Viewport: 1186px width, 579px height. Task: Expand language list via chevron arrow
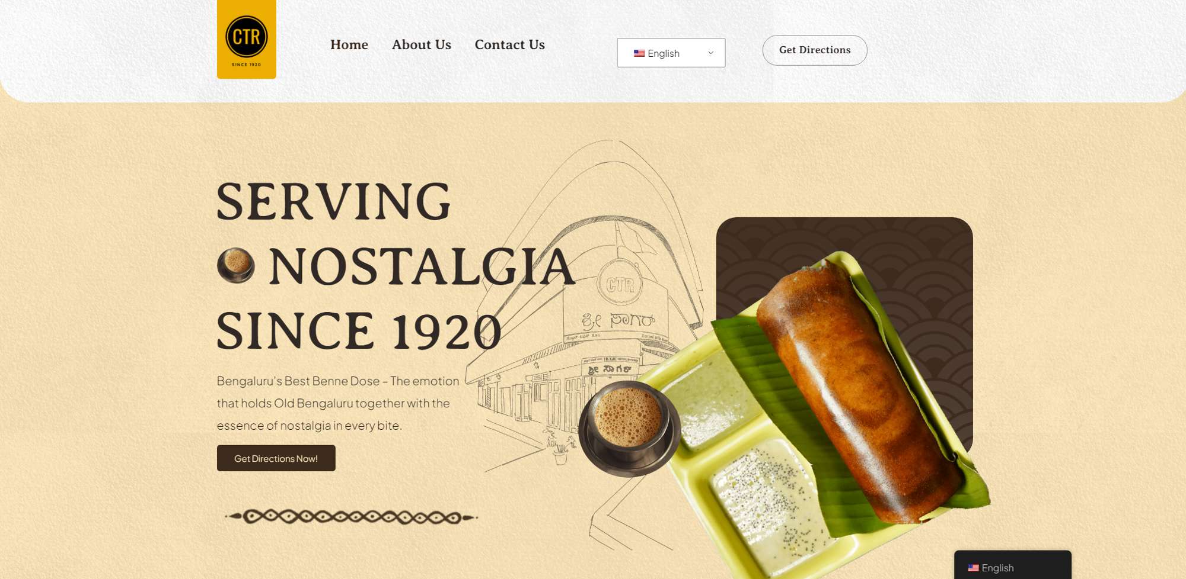coord(710,53)
